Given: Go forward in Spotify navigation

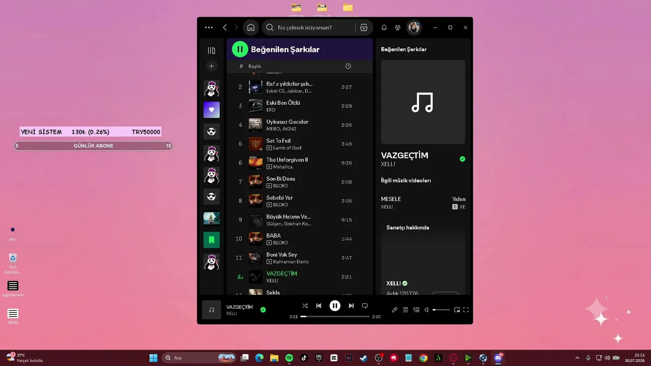Looking at the screenshot, I should click(x=236, y=27).
